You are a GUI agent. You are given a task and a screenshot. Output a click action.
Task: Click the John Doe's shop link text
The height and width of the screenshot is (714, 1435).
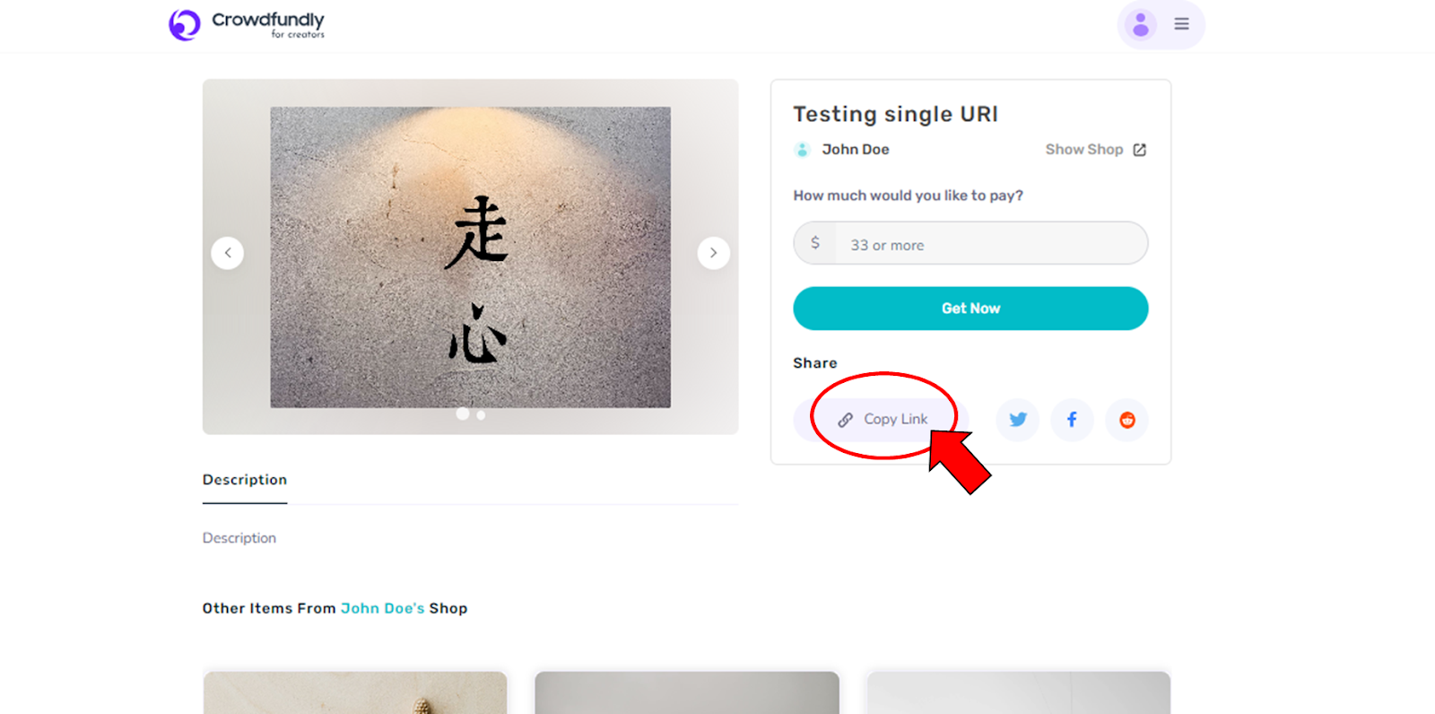pyautogui.click(x=383, y=608)
